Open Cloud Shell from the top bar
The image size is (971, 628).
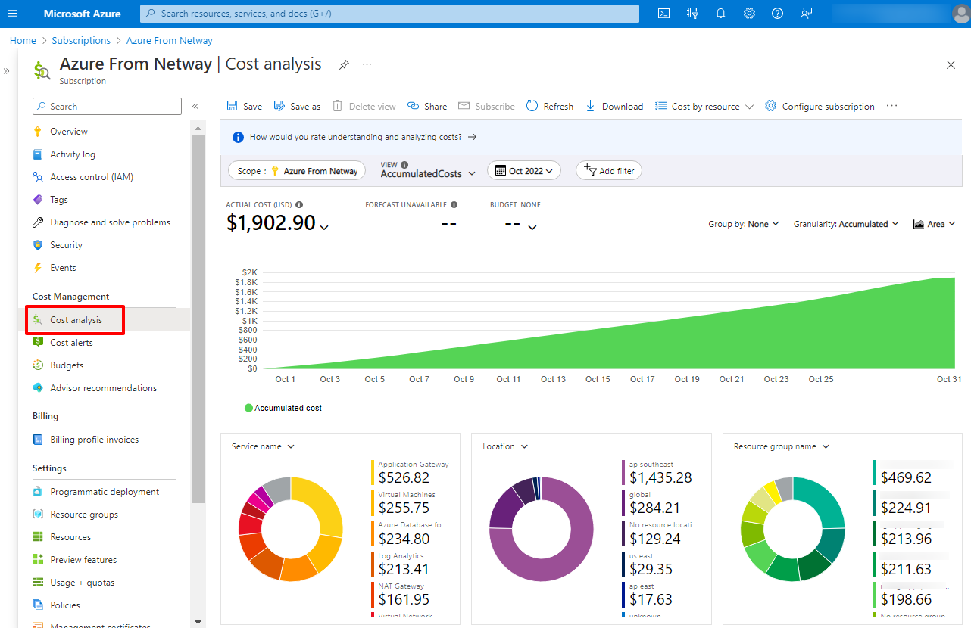tap(663, 14)
